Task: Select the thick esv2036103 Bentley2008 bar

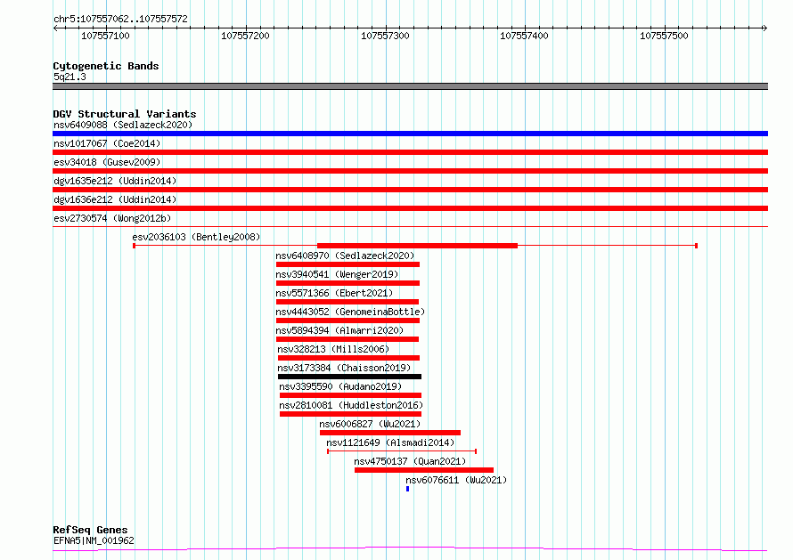Action: [x=417, y=246]
